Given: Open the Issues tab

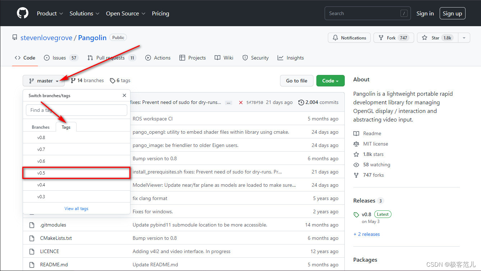Looking at the screenshot, I should [x=61, y=58].
